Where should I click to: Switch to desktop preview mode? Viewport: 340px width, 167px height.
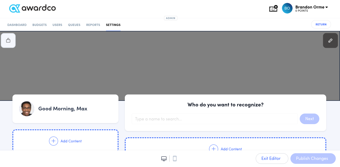pyautogui.click(x=164, y=158)
